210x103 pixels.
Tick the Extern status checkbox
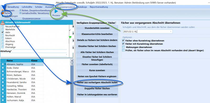click(x=3, y=38)
